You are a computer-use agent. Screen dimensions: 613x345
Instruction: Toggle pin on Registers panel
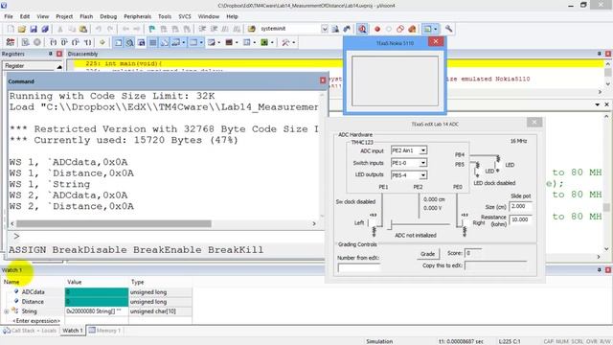coord(50,54)
